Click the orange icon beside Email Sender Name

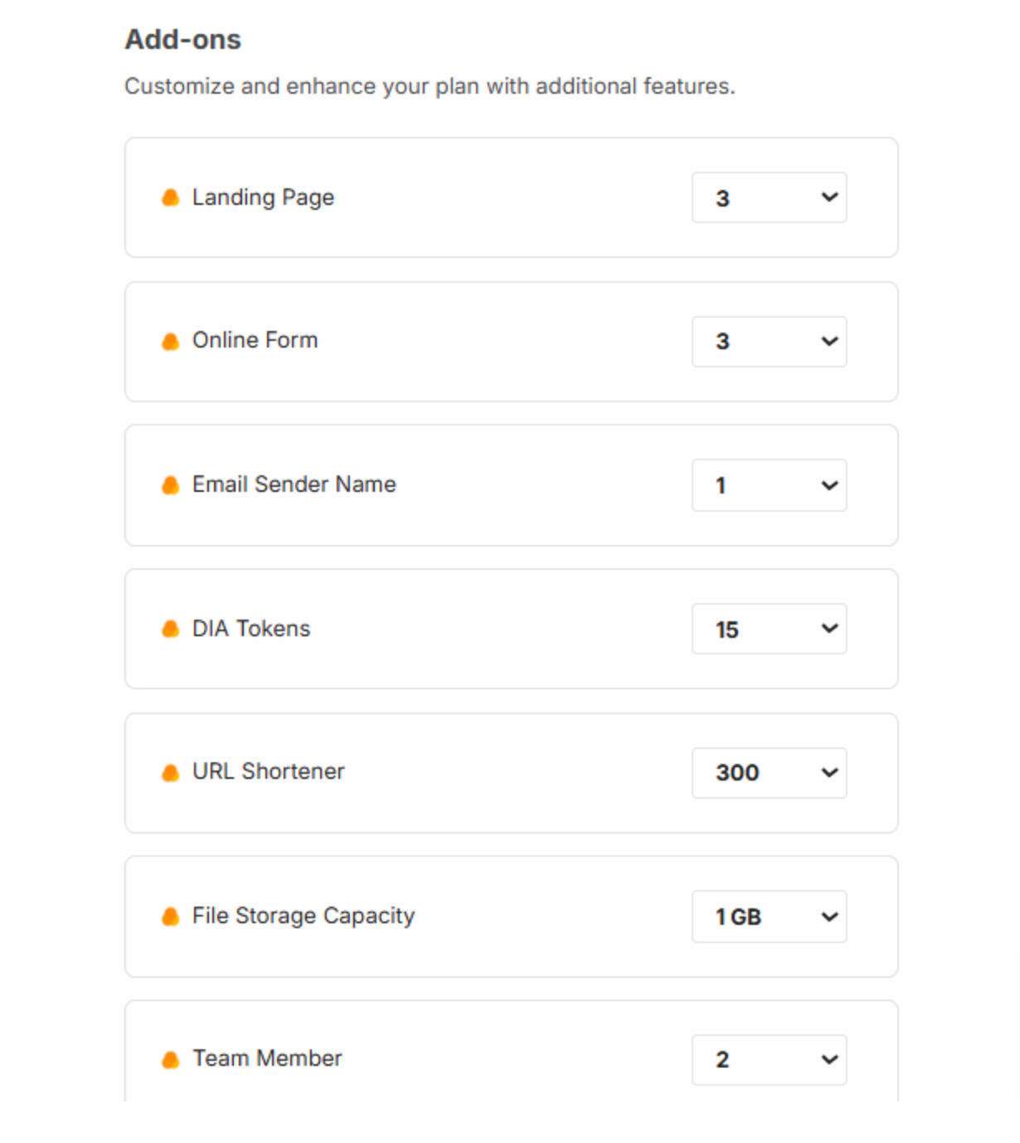[171, 485]
